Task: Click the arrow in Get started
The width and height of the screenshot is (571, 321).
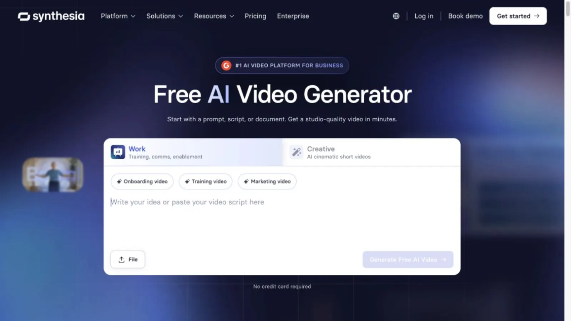Action: [x=537, y=16]
